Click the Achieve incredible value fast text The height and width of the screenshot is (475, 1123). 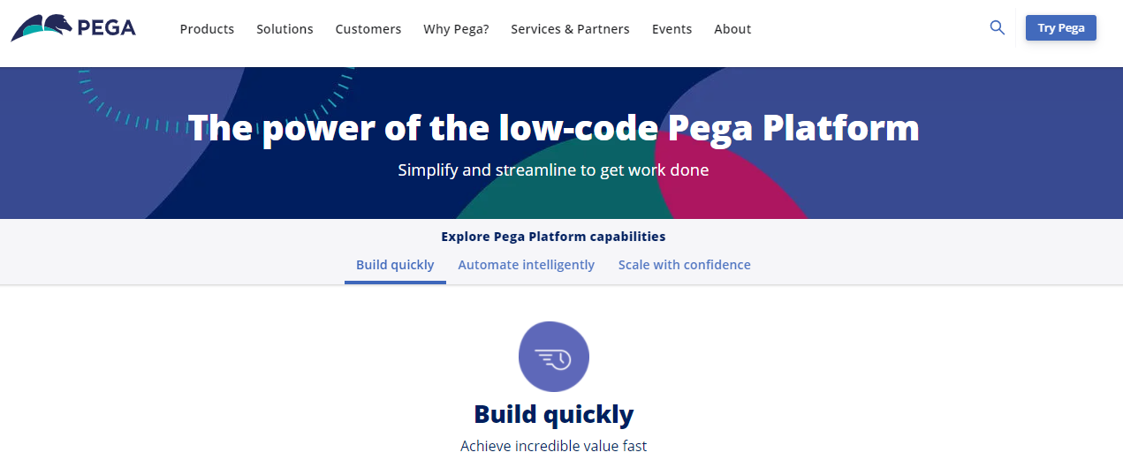coord(554,447)
